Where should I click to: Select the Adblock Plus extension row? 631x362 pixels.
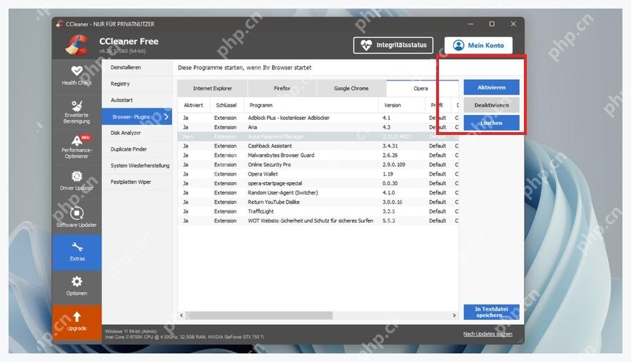coord(318,118)
